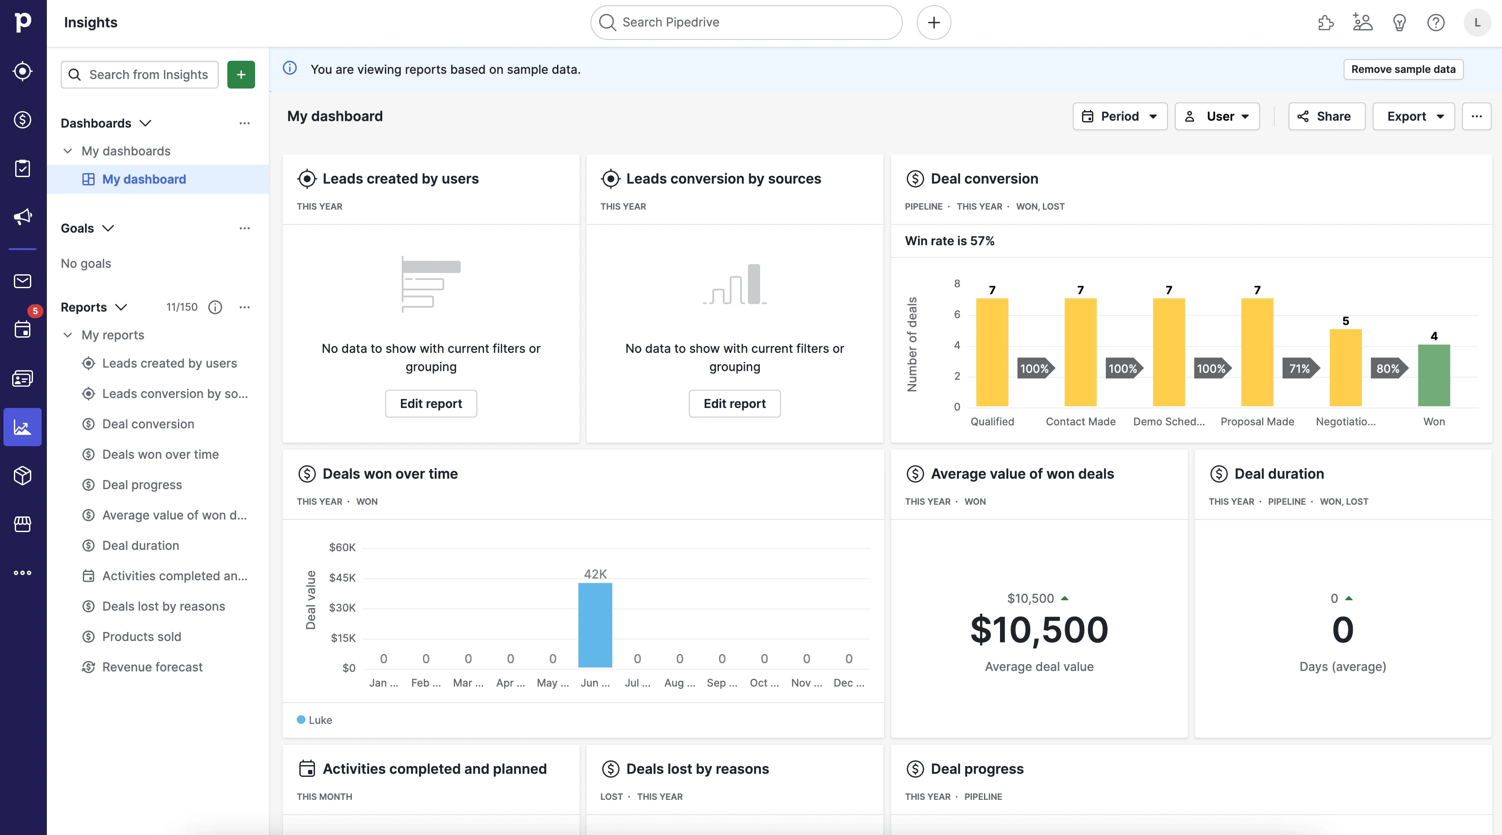The height and width of the screenshot is (835, 1502).
Task: Open Products via the box sidebar icon
Action: [23, 475]
